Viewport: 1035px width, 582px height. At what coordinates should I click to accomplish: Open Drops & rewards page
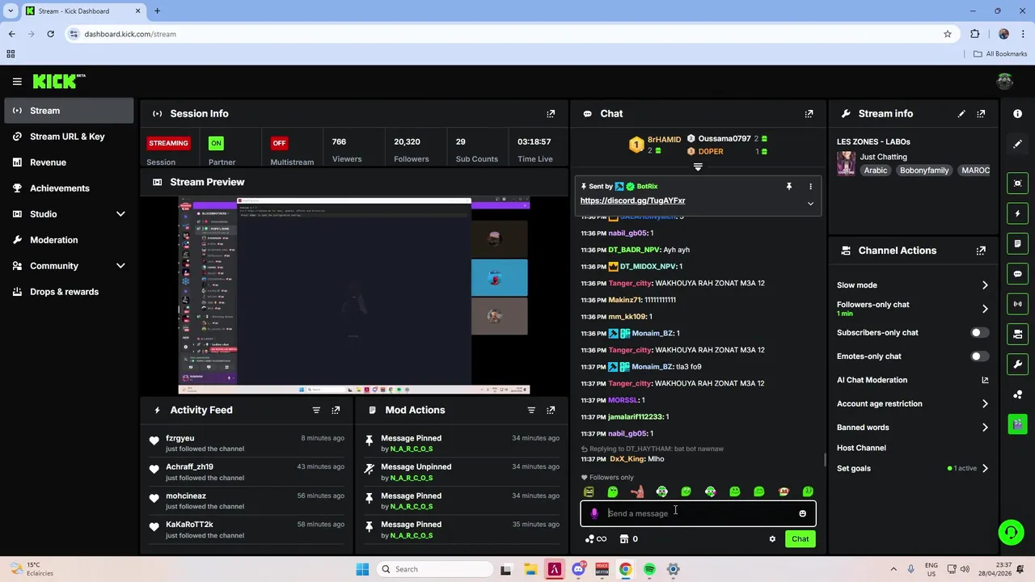69,292
